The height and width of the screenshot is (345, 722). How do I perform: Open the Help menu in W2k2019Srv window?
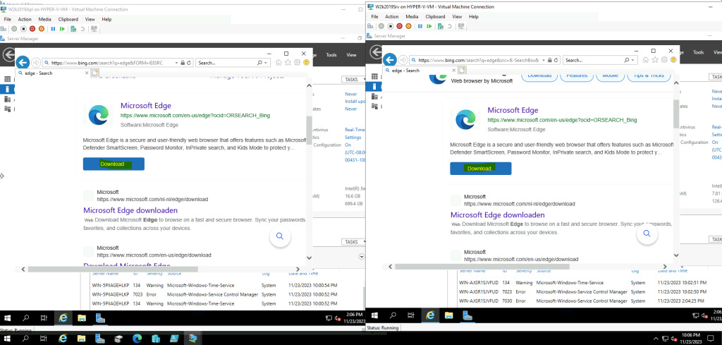474,17
